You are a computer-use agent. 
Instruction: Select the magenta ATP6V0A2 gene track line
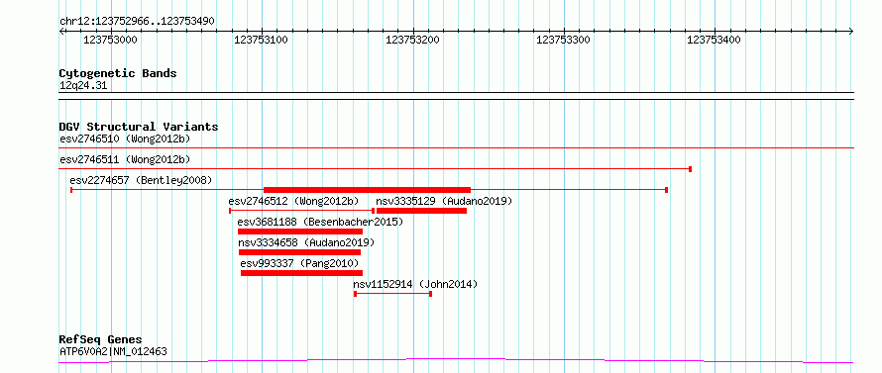[x=456, y=361]
